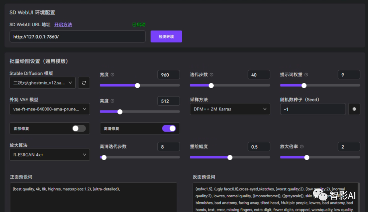Randomize seed with the dice icon
This screenshot has width=368, height=212.
pyautogui.click(x=354, y=109)
